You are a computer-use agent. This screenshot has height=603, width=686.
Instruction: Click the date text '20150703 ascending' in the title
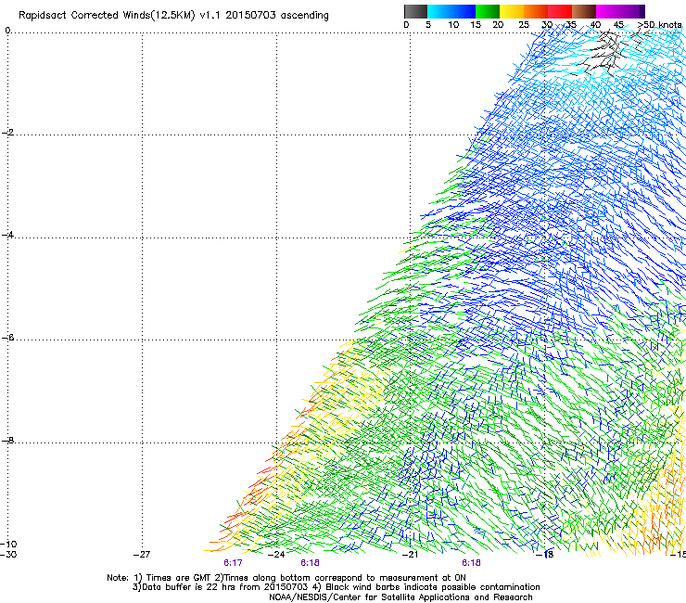click(277, 16)
